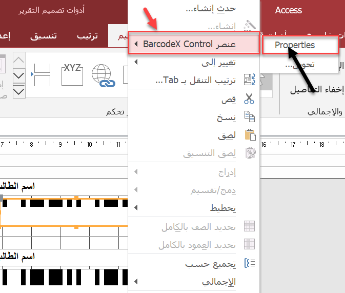Click the upper اسم الطالب label
The height and width of the screenshot is (293, 345).
click(17, 186)
